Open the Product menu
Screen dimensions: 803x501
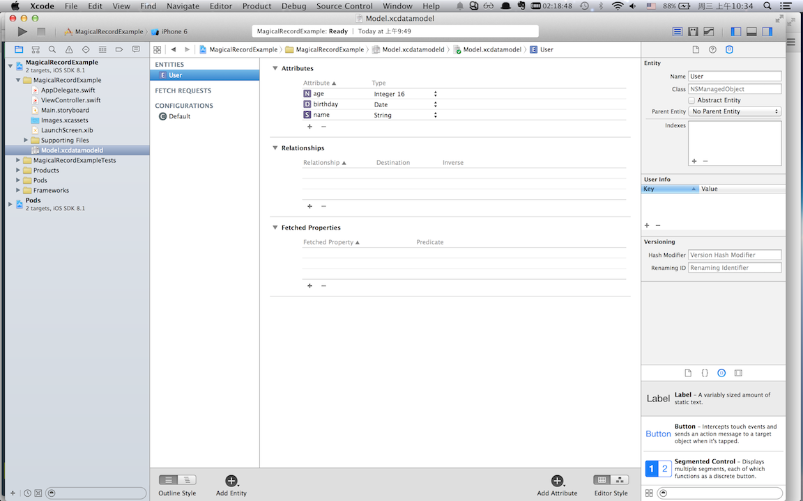click(x=257, y=6)
